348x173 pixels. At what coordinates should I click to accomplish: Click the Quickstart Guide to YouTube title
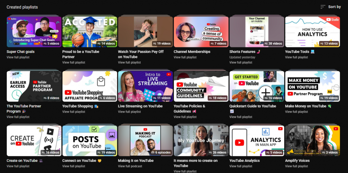(x=253, y=106)
